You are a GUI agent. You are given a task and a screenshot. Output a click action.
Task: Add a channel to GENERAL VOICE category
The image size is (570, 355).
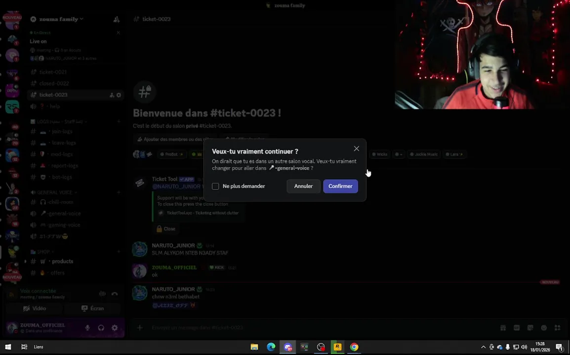(119, 192)
